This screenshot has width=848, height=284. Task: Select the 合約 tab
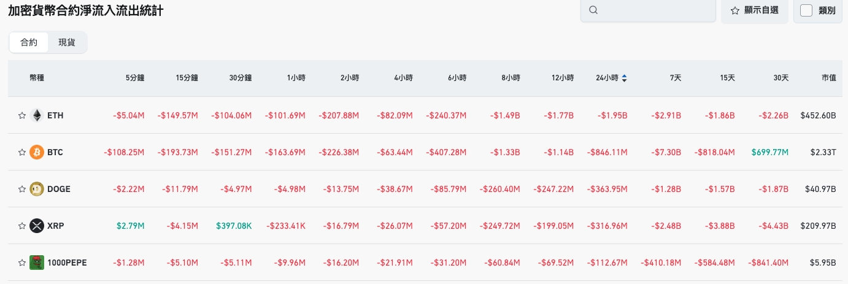click(x=29, y=42)
